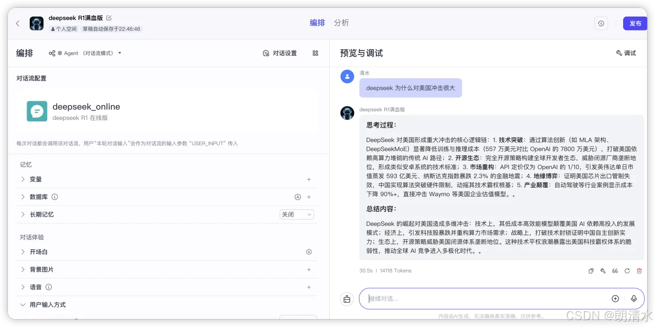Add a background image with 背景图片 plus icon
Viewport: 655px width, 327px height.
tap(309, 269)
